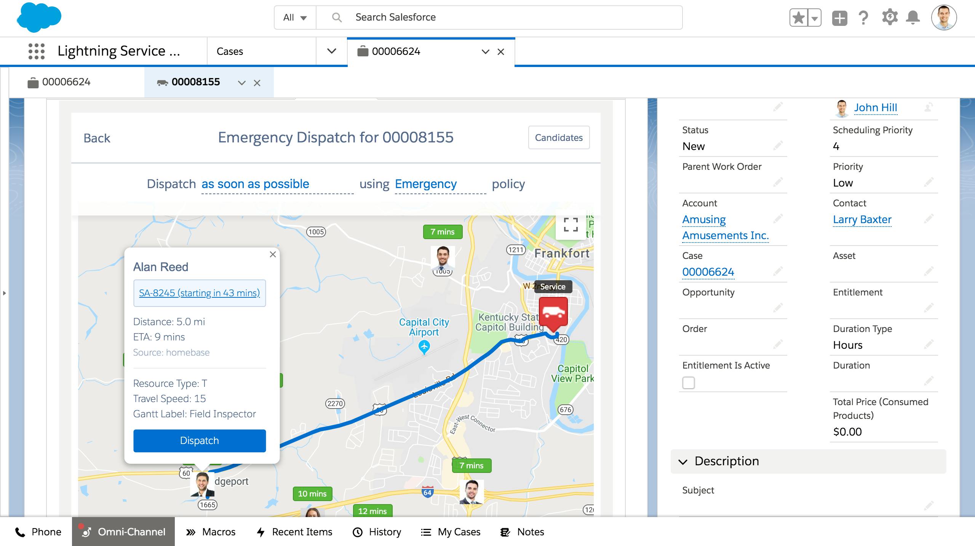
Task: Open the 00006624 case link
Action: [x=708, y=272]
